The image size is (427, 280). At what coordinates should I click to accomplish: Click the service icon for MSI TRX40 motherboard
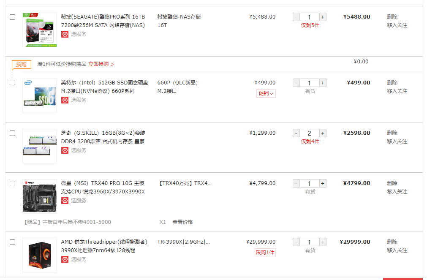[x=65, y=201]
